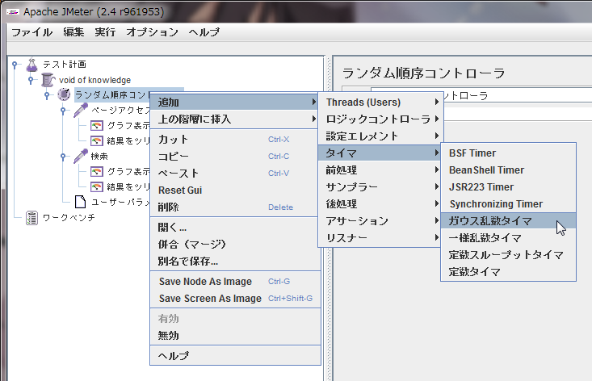Open the サンプラー submenu entry
The height and width of the screenshot is (381, 592).
point(380,187)
